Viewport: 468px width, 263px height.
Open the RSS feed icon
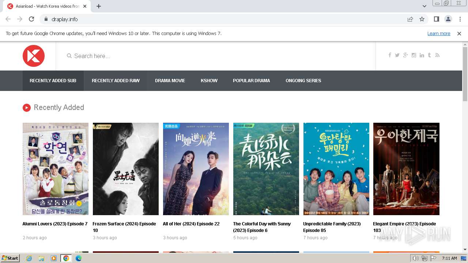click(437, 55)
